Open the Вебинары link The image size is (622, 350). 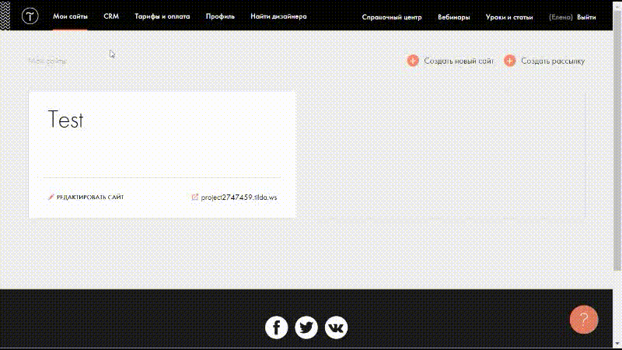[x=454, y=17]
